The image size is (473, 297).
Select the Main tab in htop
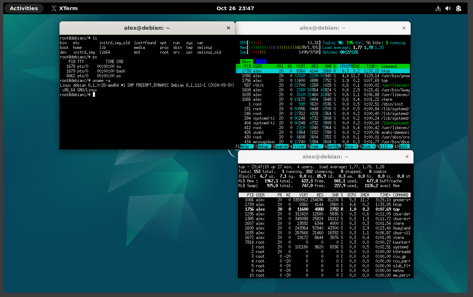click(x=246, y=61)
